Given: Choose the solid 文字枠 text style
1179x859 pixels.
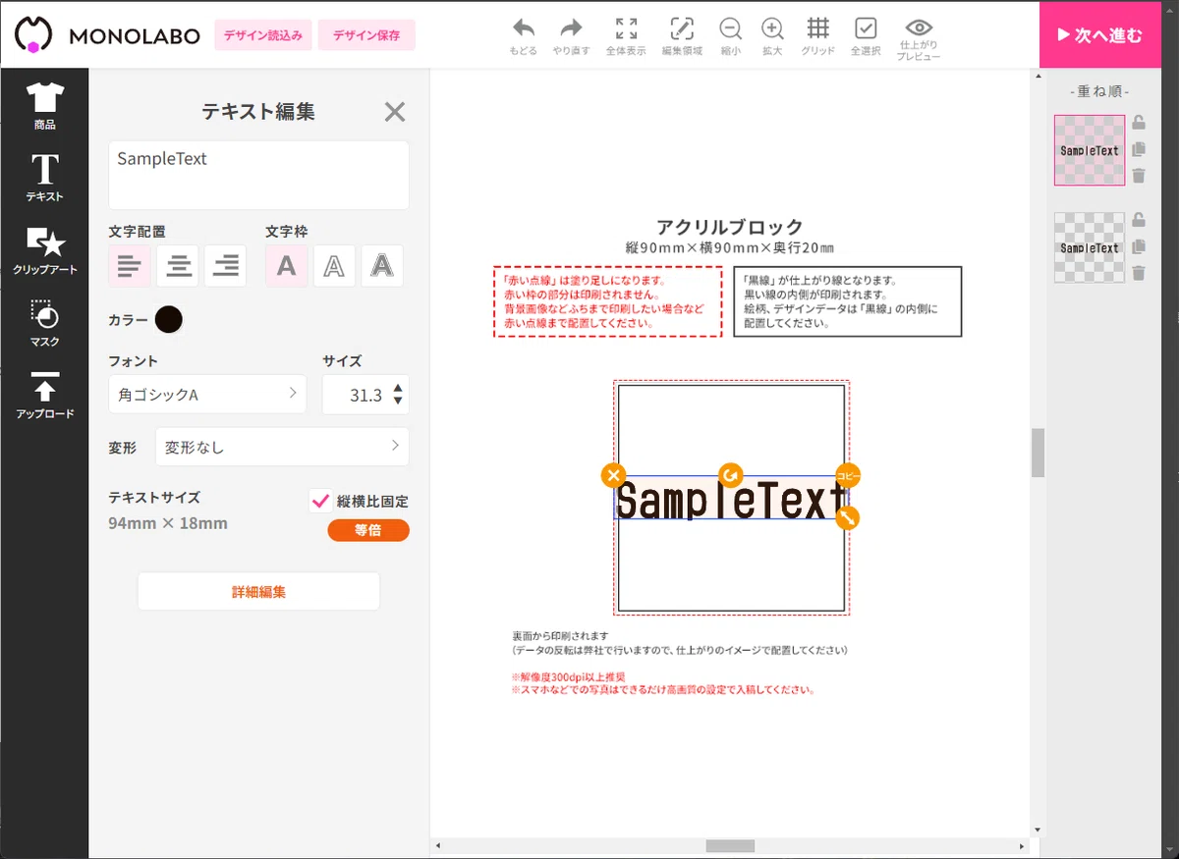Looking at the screenshot, I should [x=286, y=265].
